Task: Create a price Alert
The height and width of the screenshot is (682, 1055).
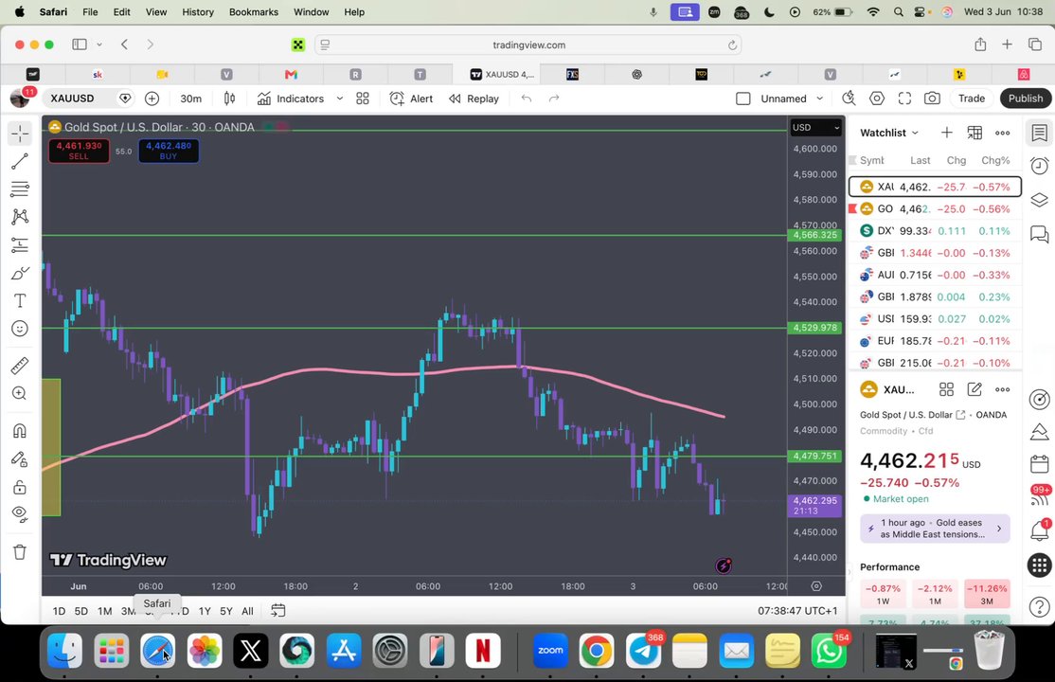Action: [x=411, y=99]
